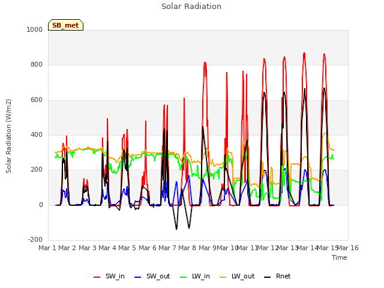Click the Mar 2 x-axis label
The height and width of the screenshot is (288, 384).
tap(67, 248)
